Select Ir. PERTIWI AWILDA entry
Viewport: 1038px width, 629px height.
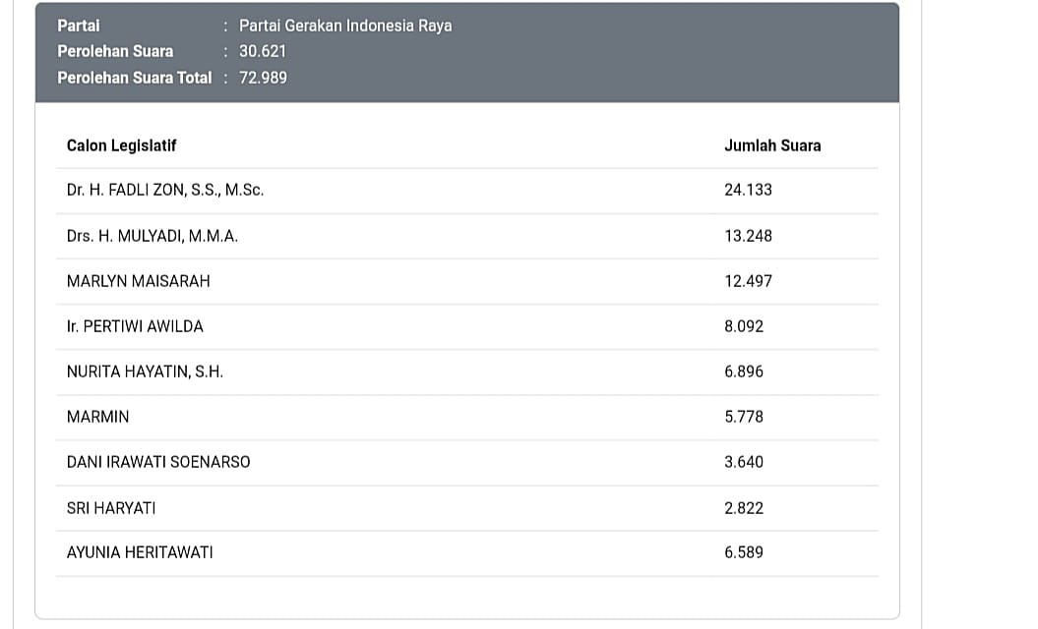point(135,326)
